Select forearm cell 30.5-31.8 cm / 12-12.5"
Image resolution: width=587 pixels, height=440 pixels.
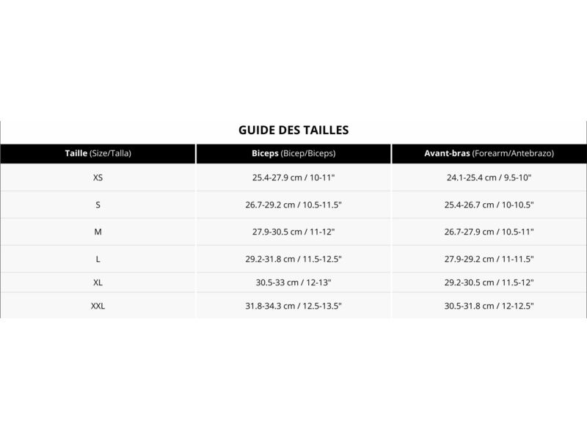click(489, 306)
